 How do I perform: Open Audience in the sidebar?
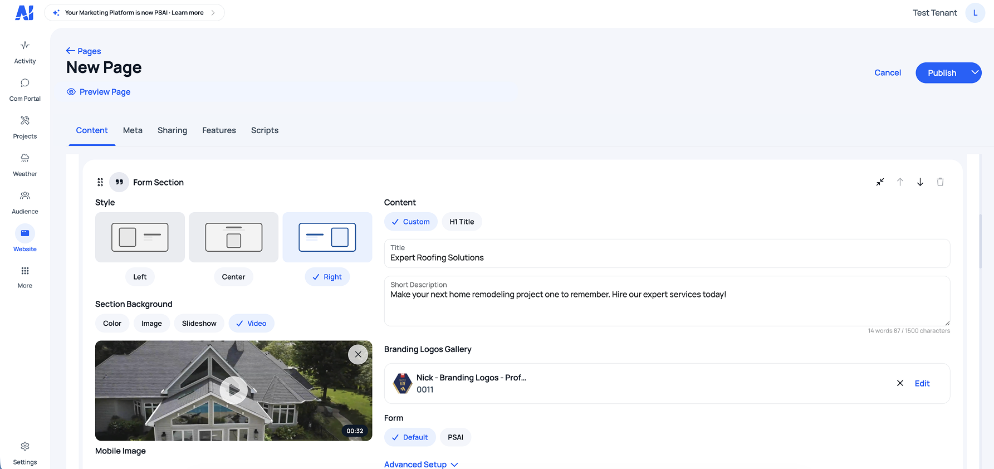[25, 203]
